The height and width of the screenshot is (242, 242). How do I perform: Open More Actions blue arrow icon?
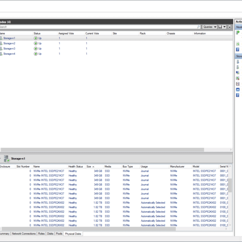(238, 89)
